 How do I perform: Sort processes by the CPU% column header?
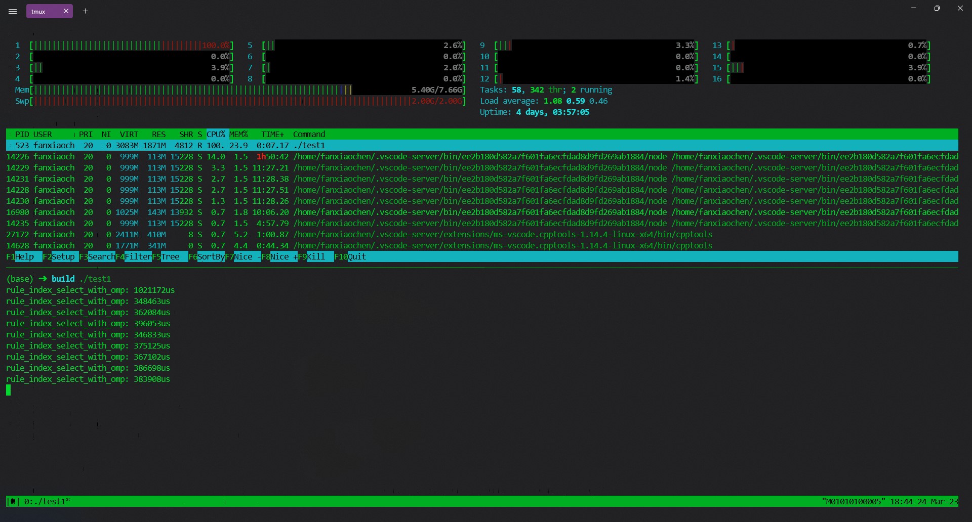(x=215, y=134)
